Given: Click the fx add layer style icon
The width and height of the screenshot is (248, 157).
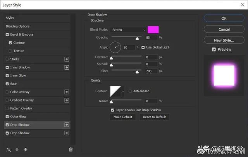Looking at the screenshot, I should (x=9, y=150).
